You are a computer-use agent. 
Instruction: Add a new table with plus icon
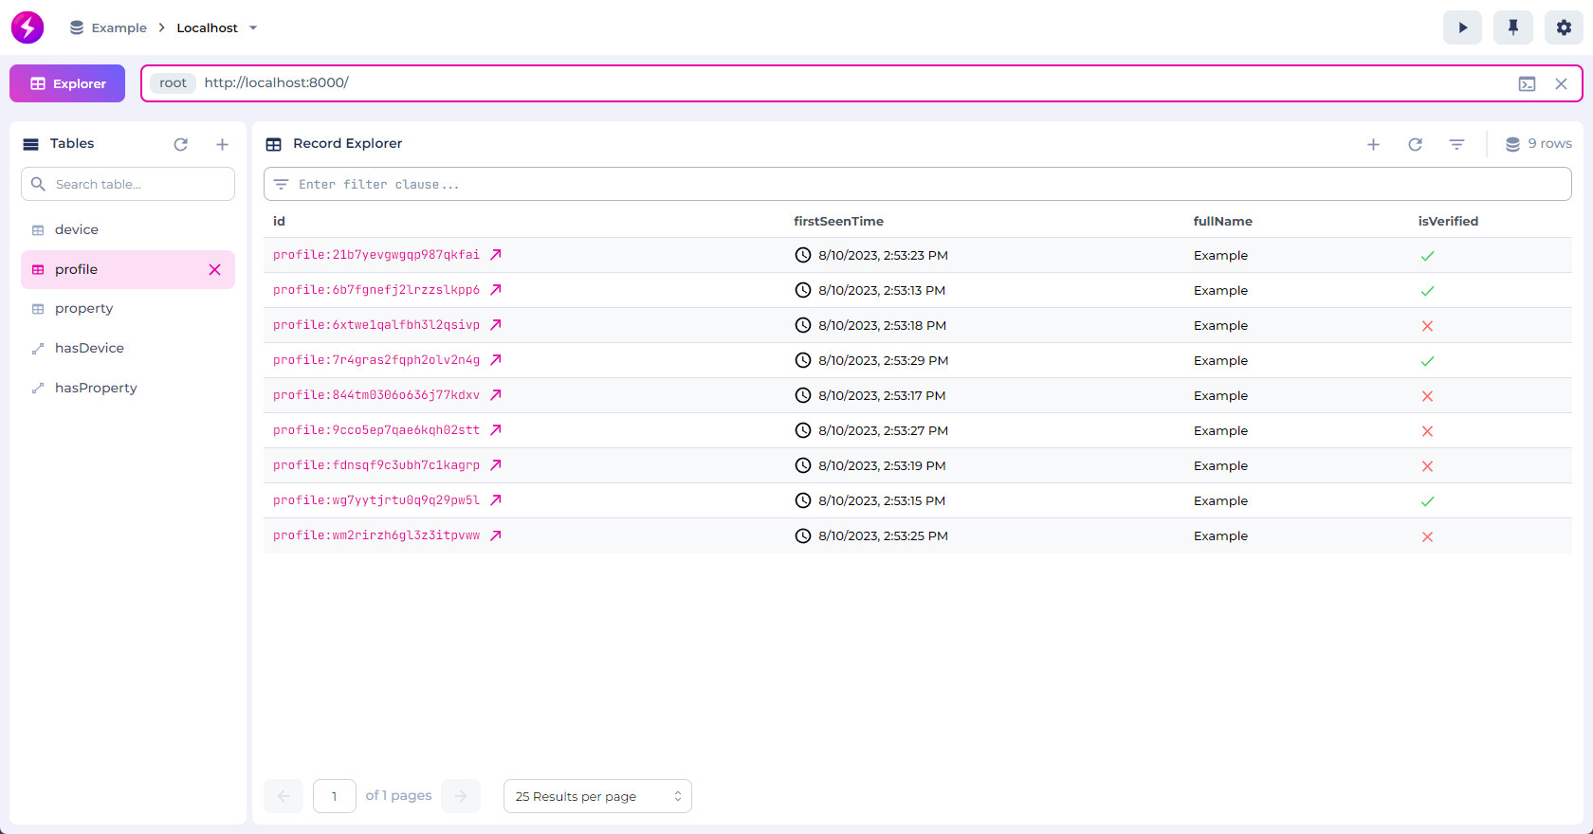[x=222, y=144]
